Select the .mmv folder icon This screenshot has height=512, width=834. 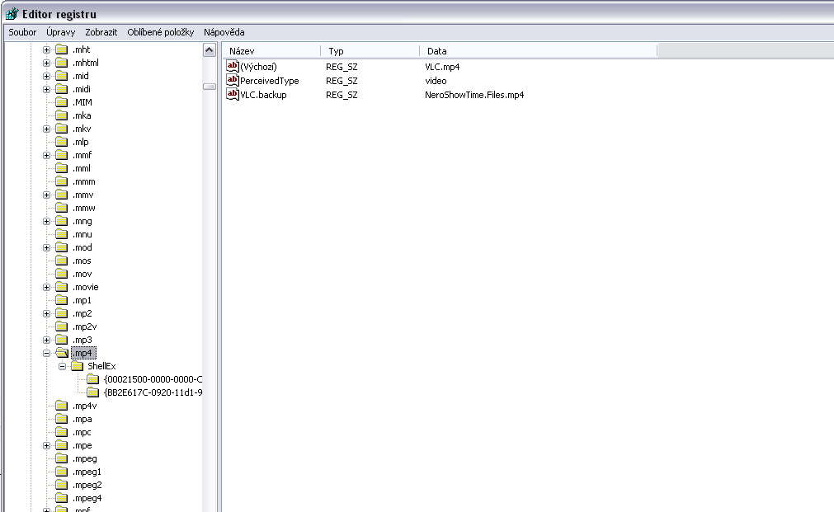click(62, 195)
